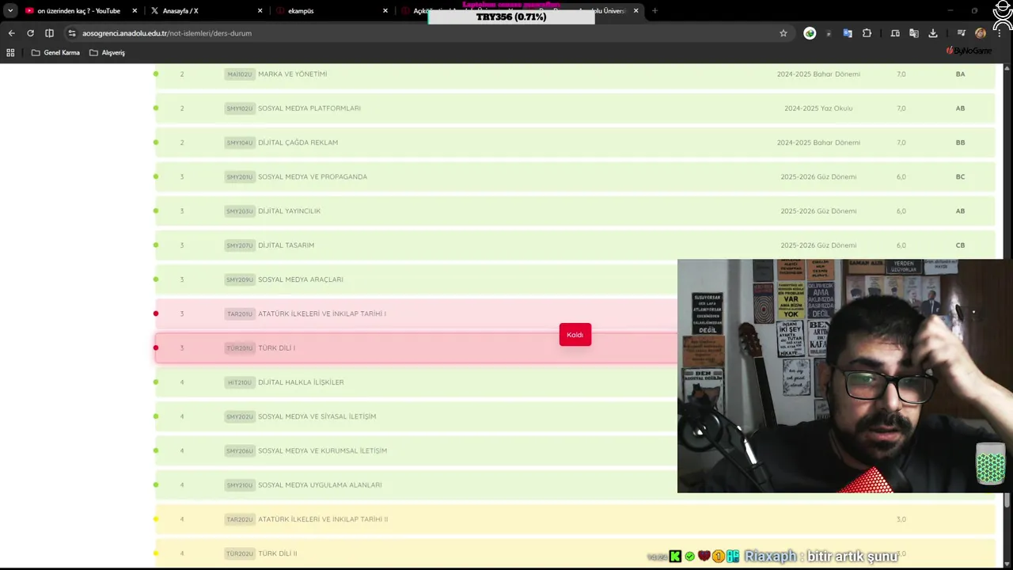Image resolution: width=1013 pixels, height=570 pixels.
Task: Click the SOSYAL MEDYA PLATFORMLARI course name
Action: coord(309,108)
